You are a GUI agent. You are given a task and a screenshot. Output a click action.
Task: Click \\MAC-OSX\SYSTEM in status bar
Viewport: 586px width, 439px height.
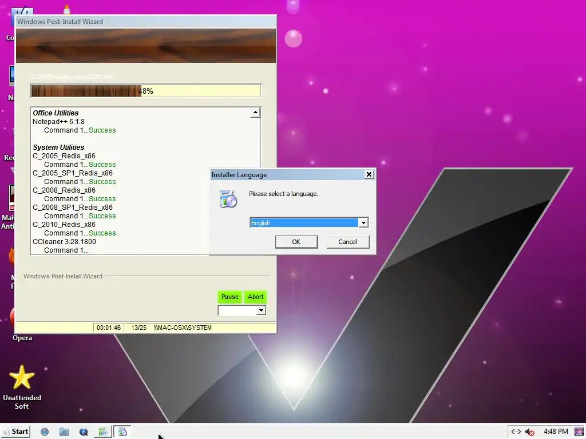click(x=183, y=328)
